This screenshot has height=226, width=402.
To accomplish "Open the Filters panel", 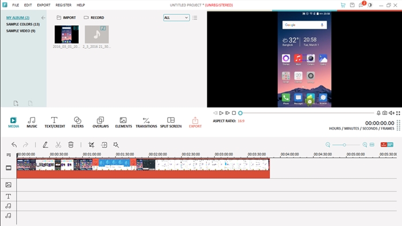I will 78,122.
